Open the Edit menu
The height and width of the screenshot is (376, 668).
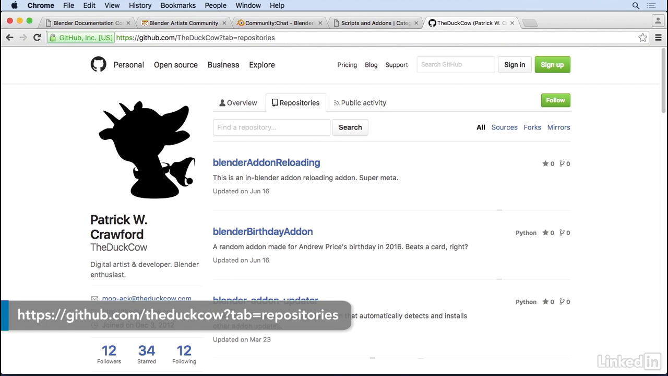[x=89, y=5]
